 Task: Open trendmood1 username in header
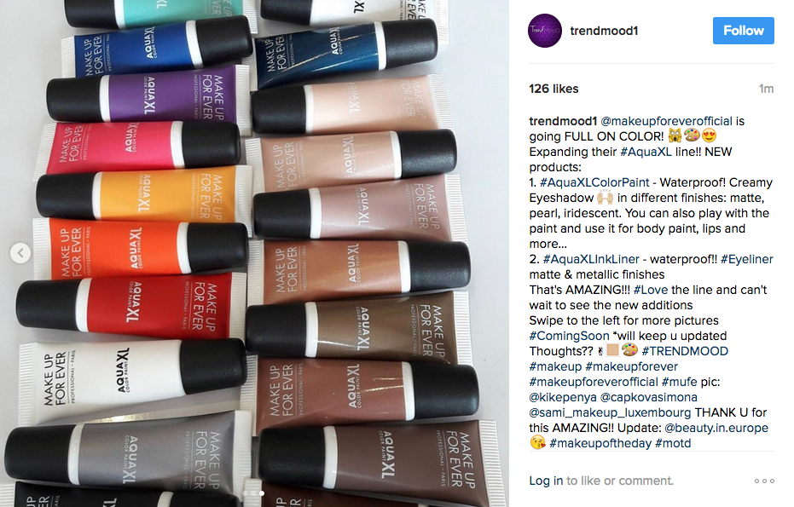click(x=604, y=31)
